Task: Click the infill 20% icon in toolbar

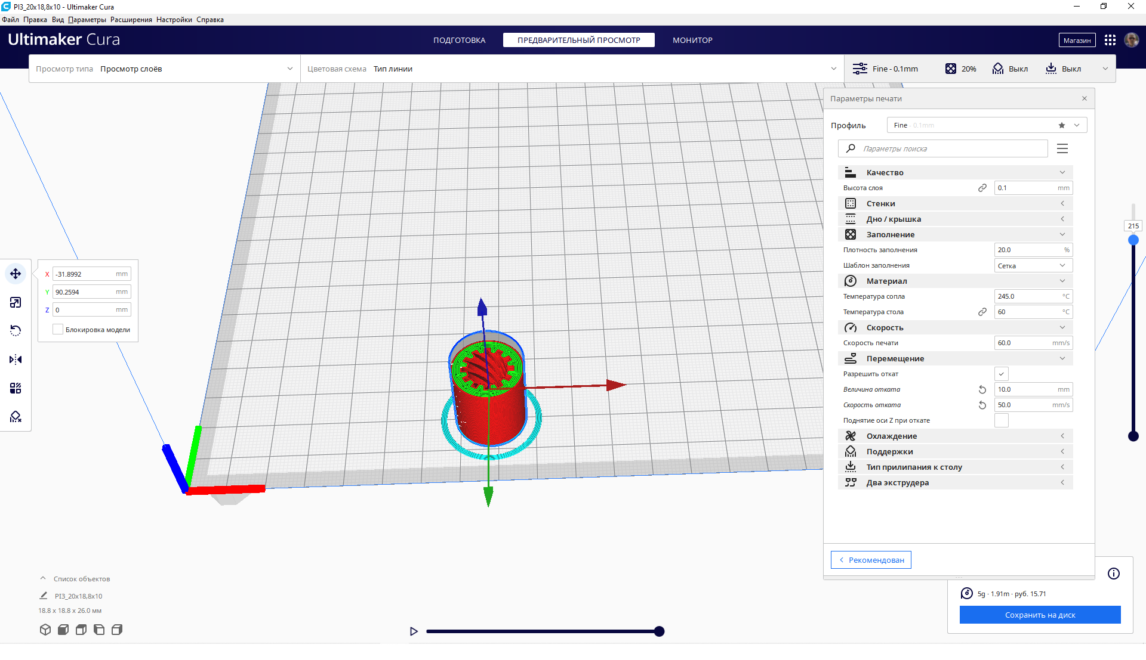Action: [951, 69]
